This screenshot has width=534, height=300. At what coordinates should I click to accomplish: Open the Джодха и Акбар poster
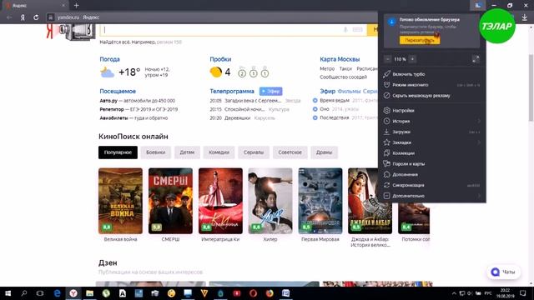pos(370,201)
